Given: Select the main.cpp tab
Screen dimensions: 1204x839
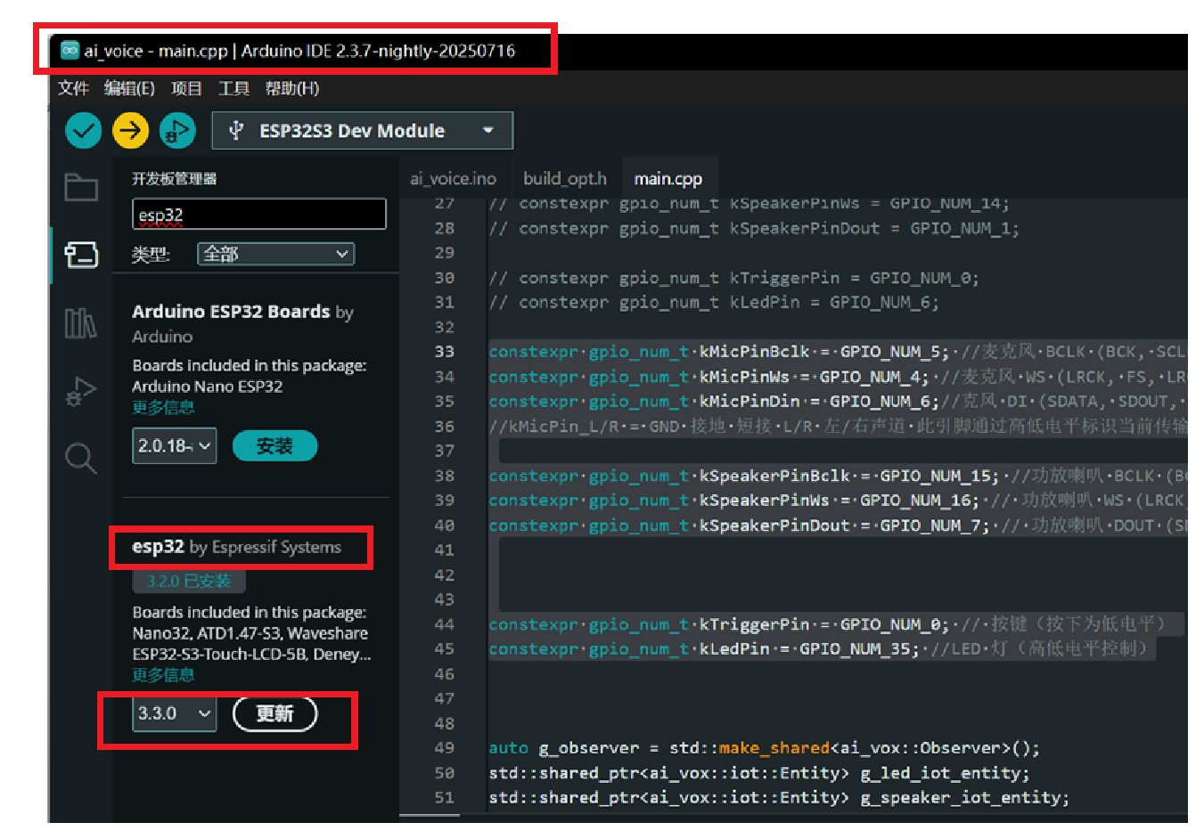Looking at the screenshot, I should click(668, 179).
